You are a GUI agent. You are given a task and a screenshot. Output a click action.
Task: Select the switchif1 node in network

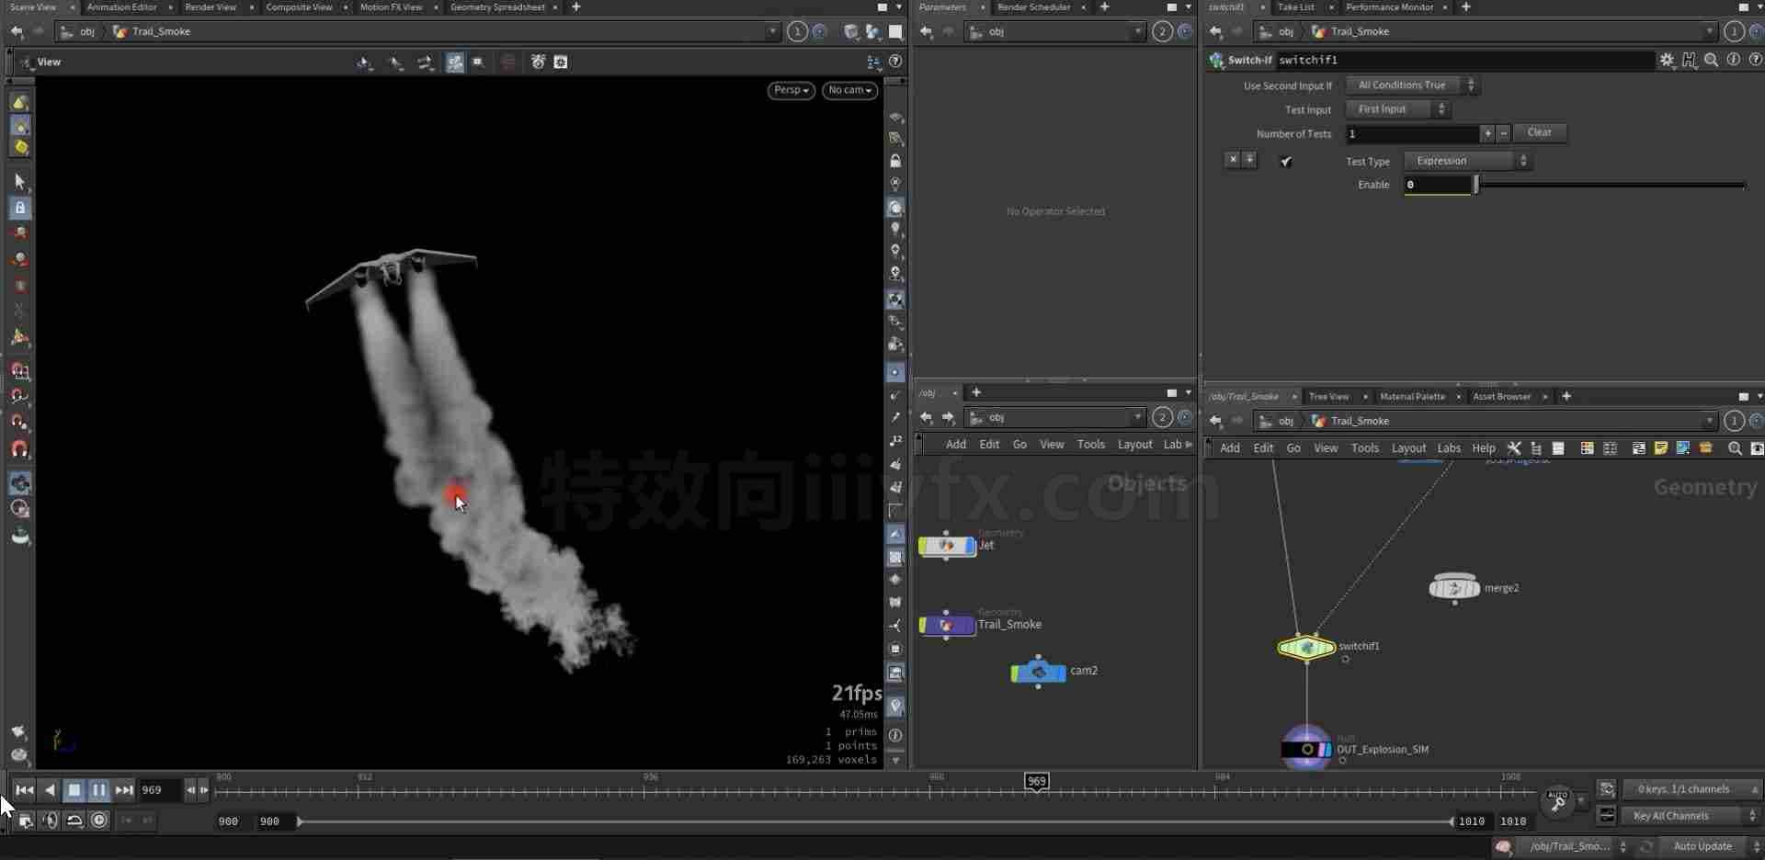click(x=1306, y=648)
